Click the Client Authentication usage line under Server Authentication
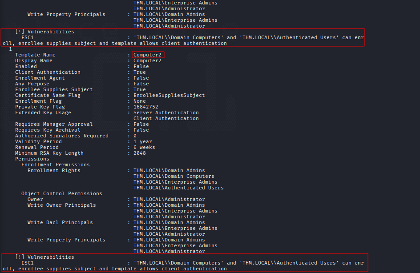 click(x=166, y=119)
